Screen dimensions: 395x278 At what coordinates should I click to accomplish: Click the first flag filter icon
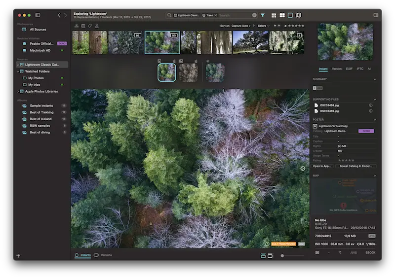click(x=275, y=26)
